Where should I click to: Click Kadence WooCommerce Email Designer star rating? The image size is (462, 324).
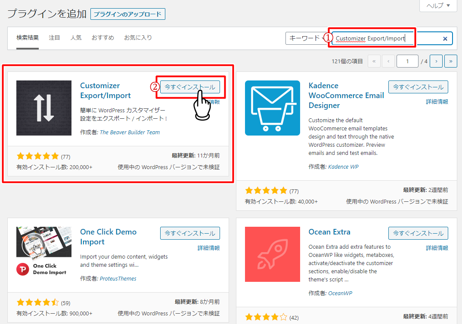click(266, 191)
